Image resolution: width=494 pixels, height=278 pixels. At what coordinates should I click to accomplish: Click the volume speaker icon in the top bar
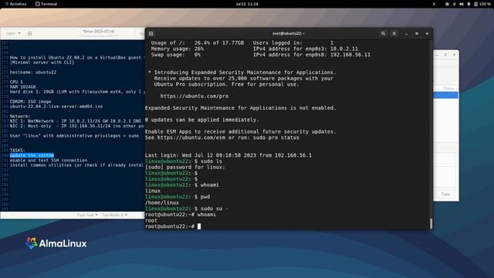[x=462, y=4]
